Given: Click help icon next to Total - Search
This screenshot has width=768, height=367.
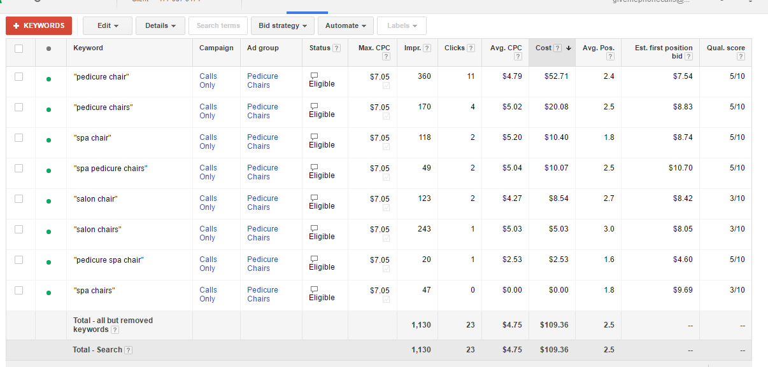Looking at the screenshot, I should (x=129, y=350).
